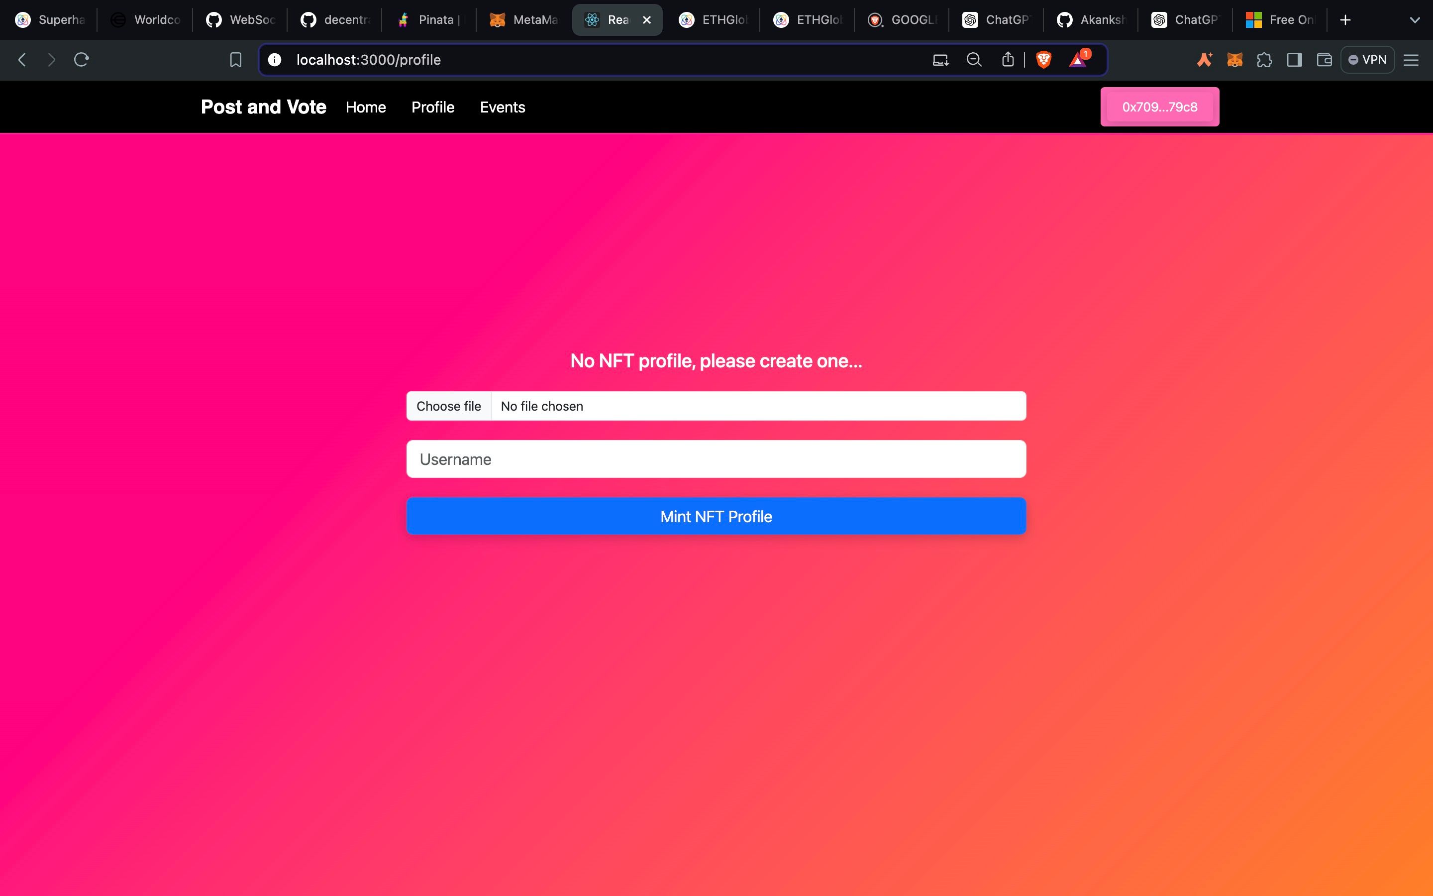1433x896 pixels.
Task: Click the wallet extension icon in toolbar
Action: (x=1235, y=59)
